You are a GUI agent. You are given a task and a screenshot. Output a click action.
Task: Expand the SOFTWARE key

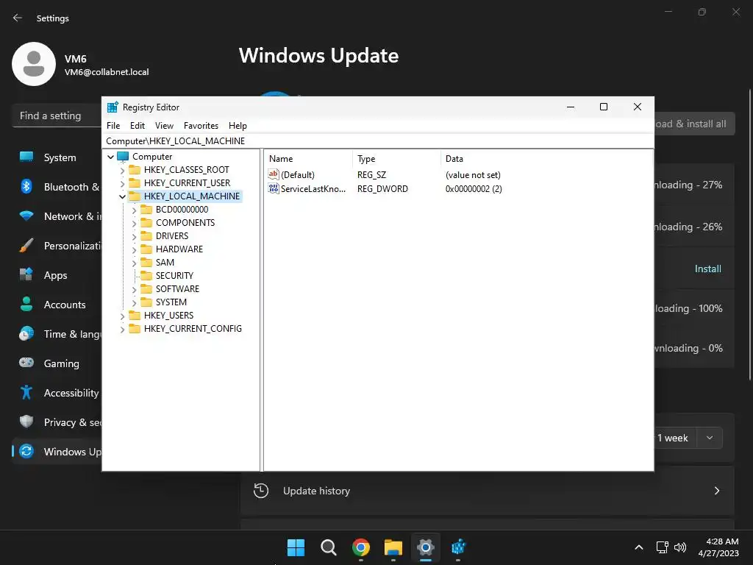[x=135, y=289]
